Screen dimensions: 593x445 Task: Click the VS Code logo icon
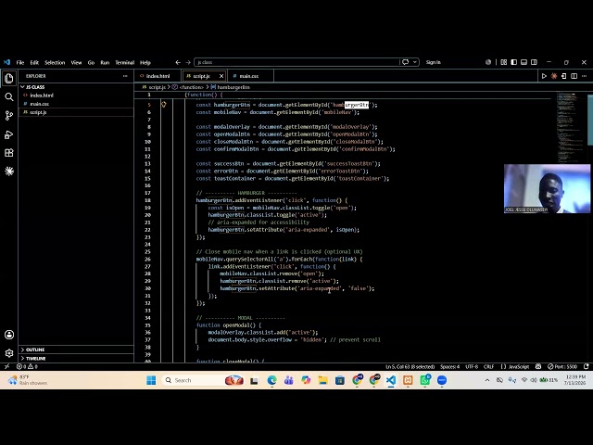6,62
